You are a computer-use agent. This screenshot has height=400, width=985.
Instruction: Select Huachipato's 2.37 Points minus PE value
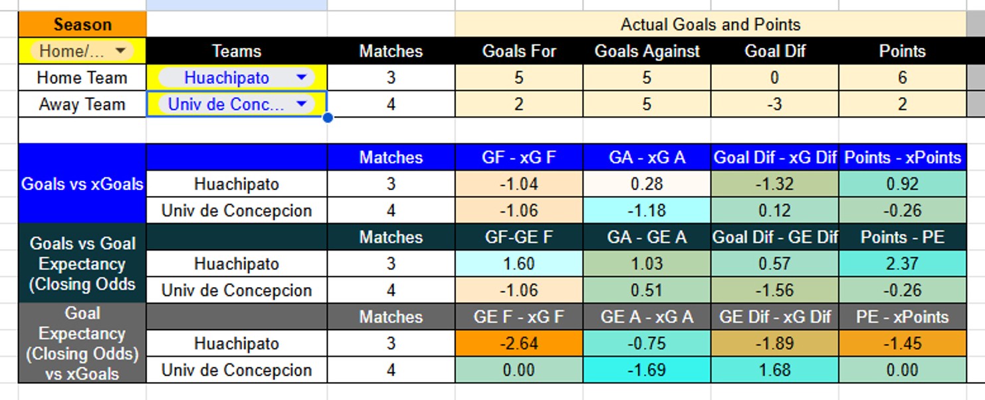click(903, 264)
